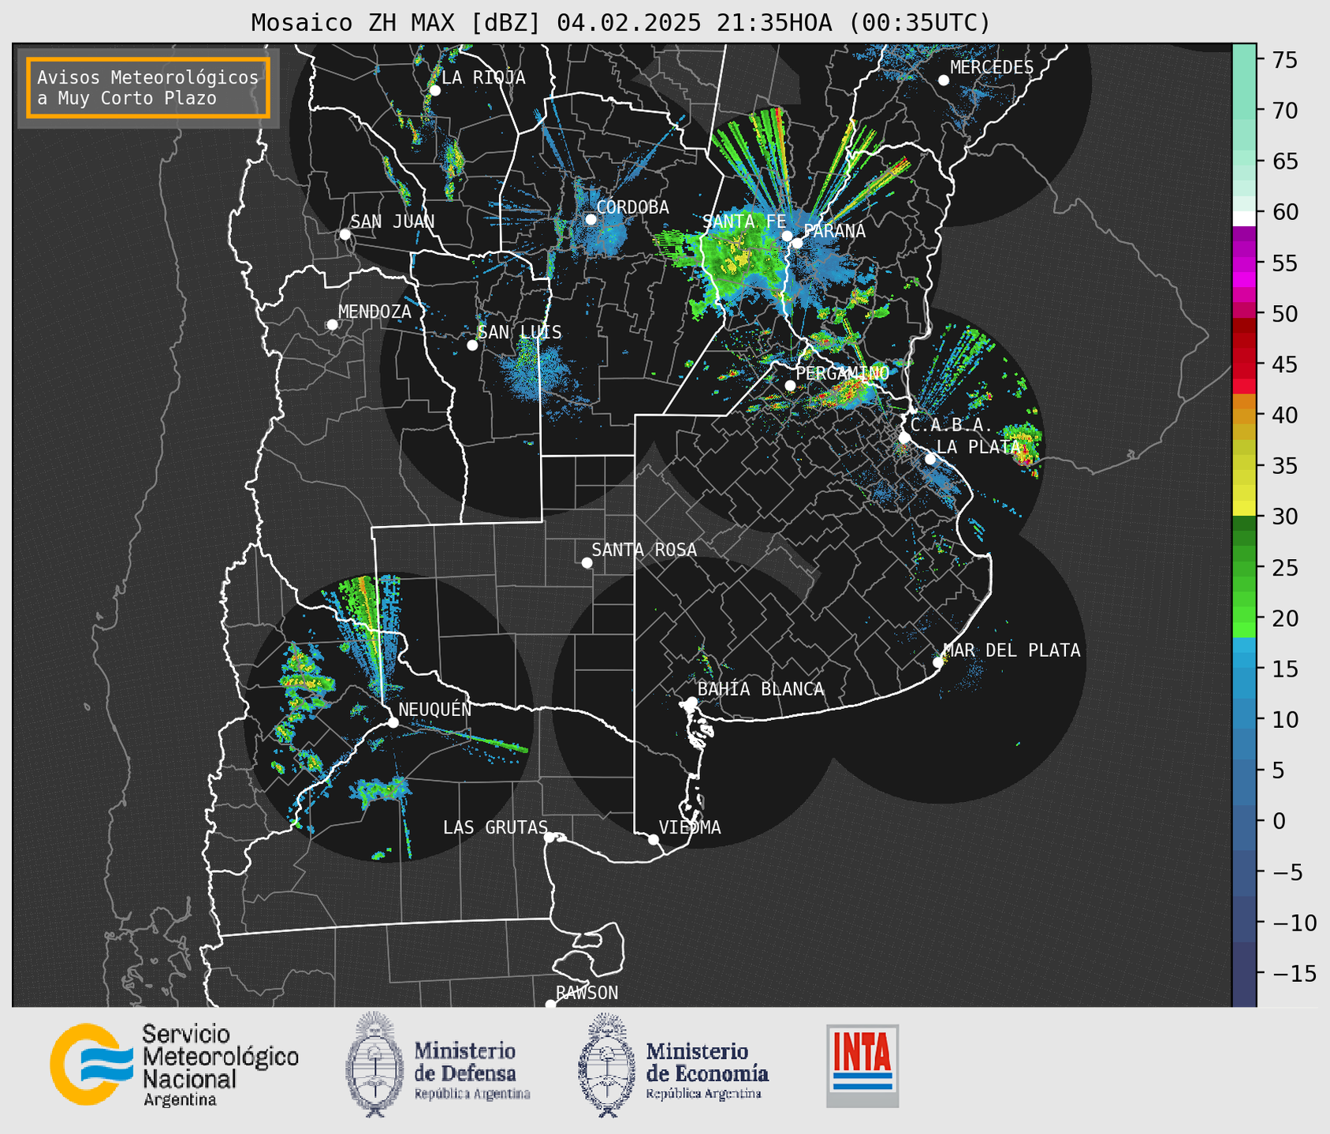Viewport: 1330px width, 1134px height.
Task: Click the Ministerio de Economía text
Action: (x=707, y=1070)
